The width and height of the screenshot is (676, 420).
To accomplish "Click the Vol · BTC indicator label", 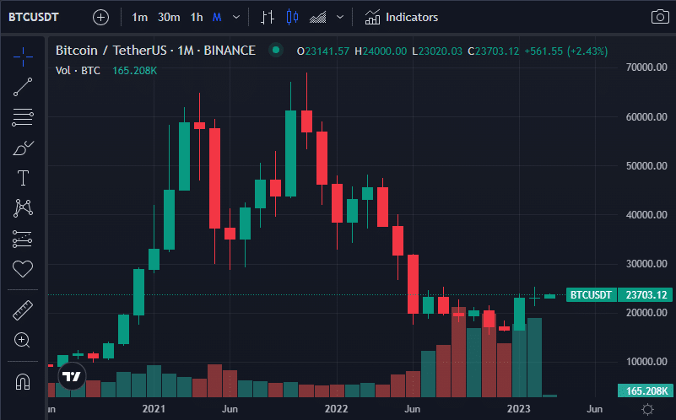I will (x=78, y=70).
